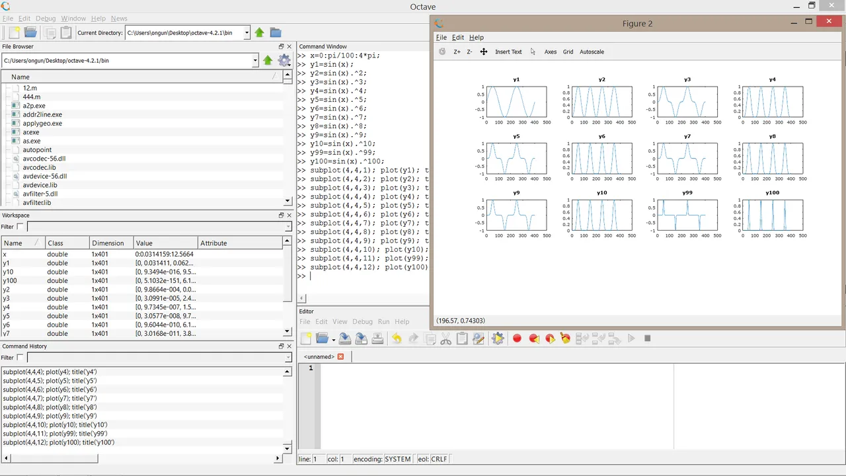Viewport: 846px width, 476px height.
Task: Open the Window menu
Action: click(x=73, y=19)
